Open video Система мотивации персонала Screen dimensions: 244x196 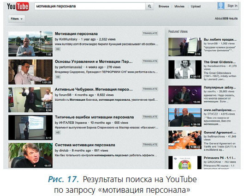pos(85,145)
